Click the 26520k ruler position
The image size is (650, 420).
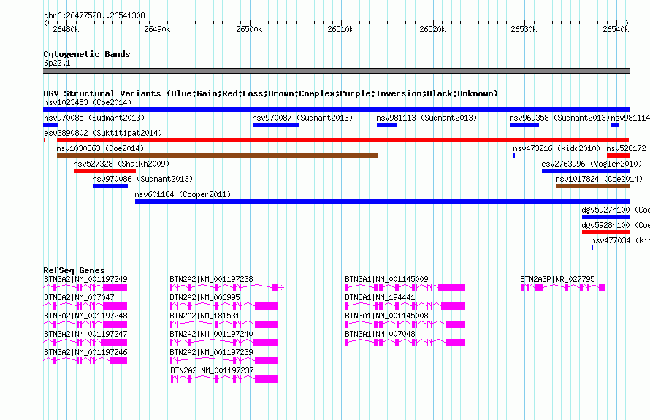pos(432,29)
